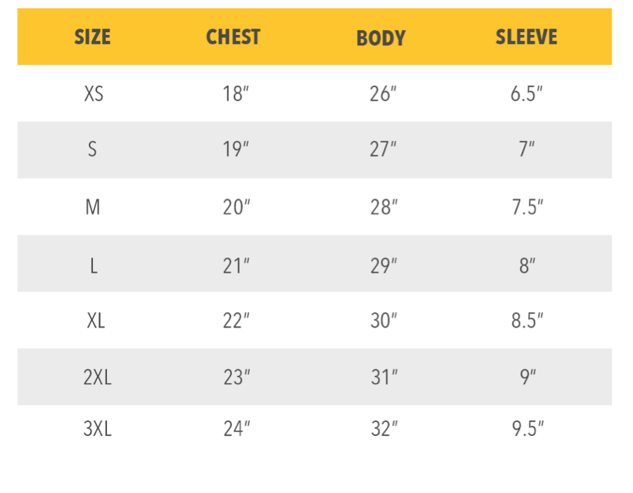This screenshot has height=493, width=633.
Task: Click the 9" sleeve measurement cell
Action: [527, 378]
